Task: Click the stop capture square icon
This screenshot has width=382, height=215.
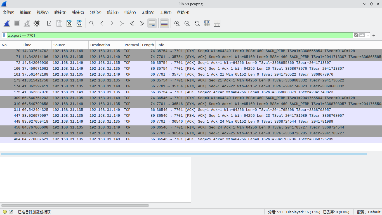Action: tap(17, 24)
